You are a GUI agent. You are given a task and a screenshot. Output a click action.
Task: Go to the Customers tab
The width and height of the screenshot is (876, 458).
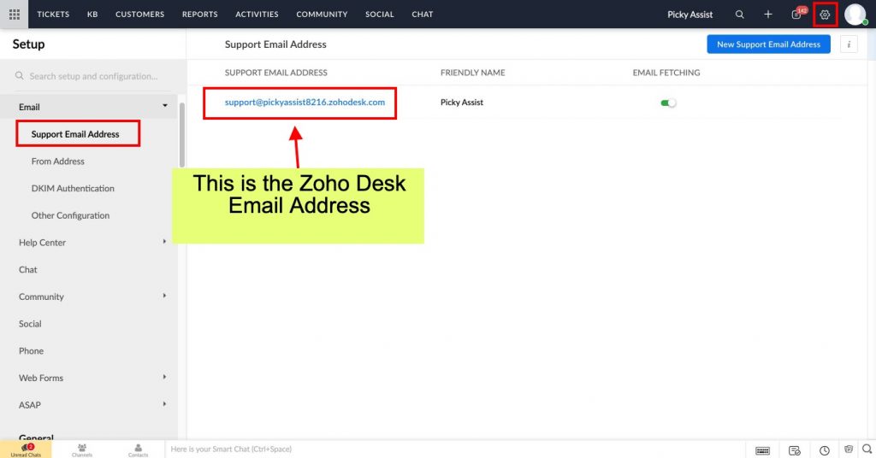pyautogui.click(x=139, y=15)
